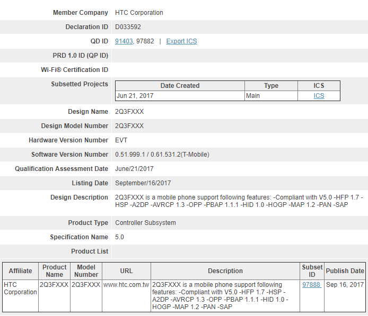Viewport: 368px width, 316px height.
Task: Click the Date Created column header
Action: tap(180, 86)
